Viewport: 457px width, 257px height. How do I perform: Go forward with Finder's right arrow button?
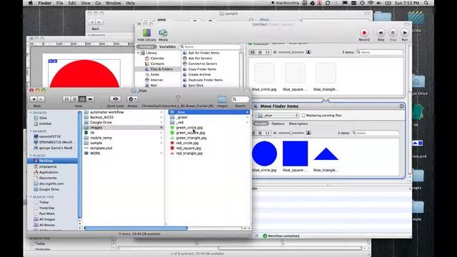41,99
